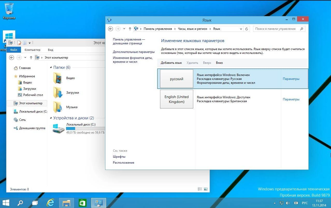Go up one level in Язык window
Viewport: 331px width, 208px height.
pos(130,29)
